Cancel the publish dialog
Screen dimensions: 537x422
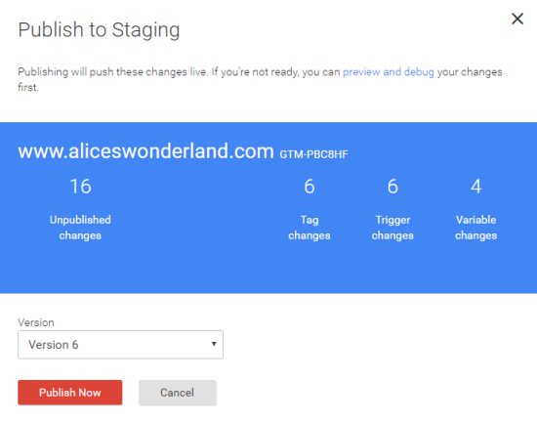click(178, 393)
